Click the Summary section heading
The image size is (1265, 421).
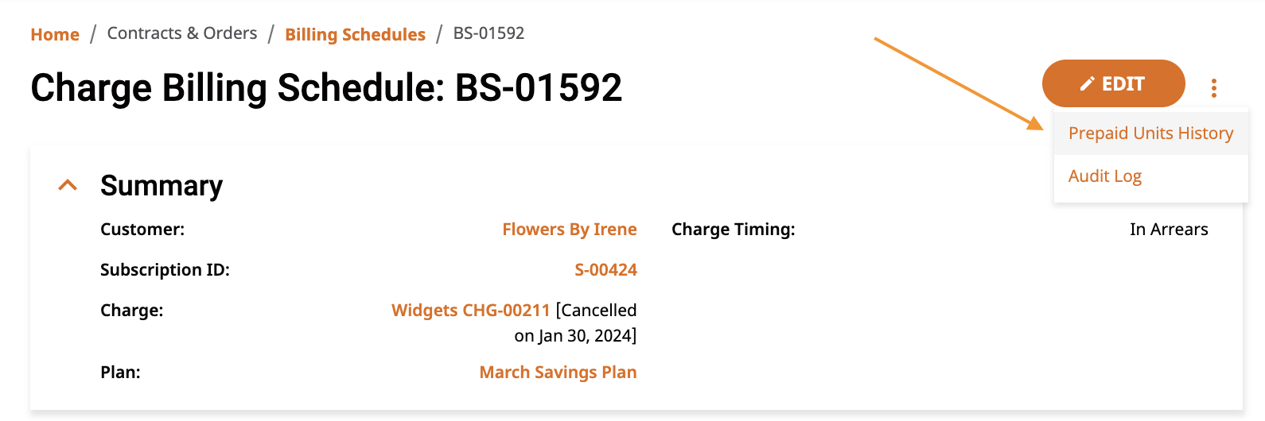pos(162,185)
